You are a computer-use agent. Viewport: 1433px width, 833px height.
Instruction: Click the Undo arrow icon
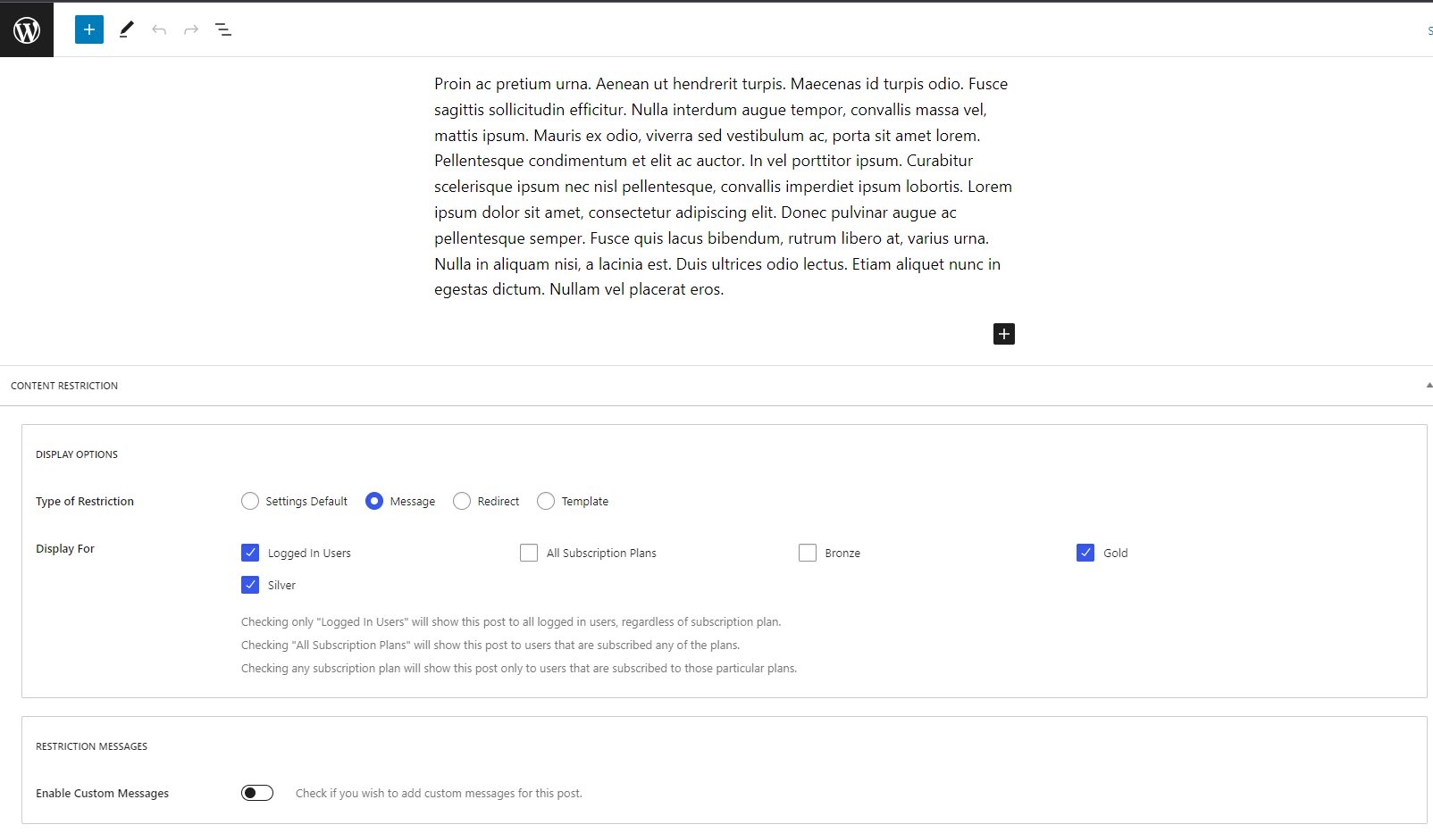click(x=159, y=29)
